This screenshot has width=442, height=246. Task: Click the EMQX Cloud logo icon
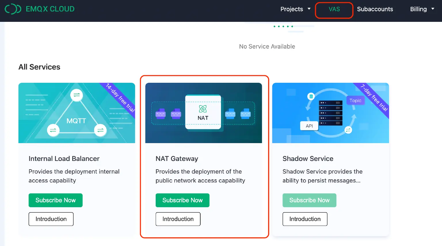click(x=13, y=9)
